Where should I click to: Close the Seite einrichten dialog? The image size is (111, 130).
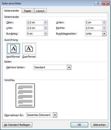(106, 3)
